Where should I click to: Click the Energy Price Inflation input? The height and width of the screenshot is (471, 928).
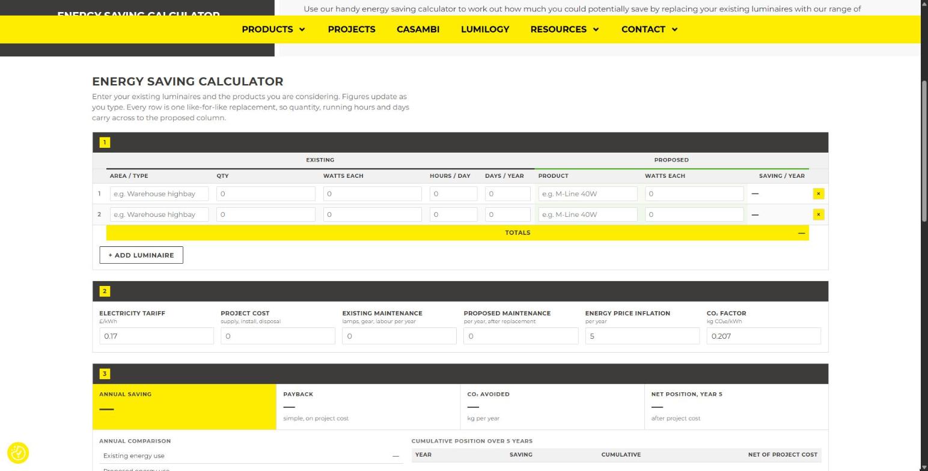(x=643, y=336)
